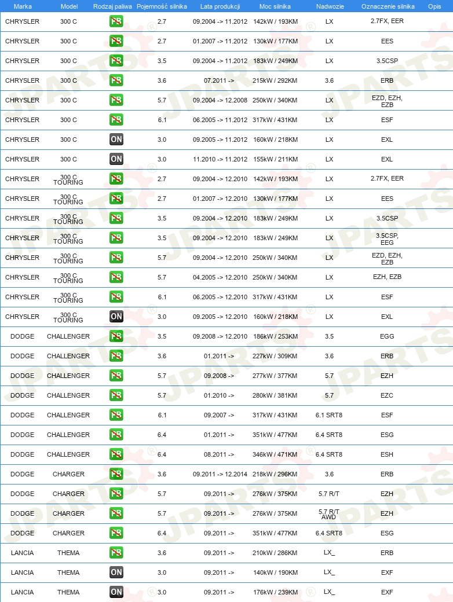The width and height of the screenshot is (453, 602).
Task: Click petrol icon in Challenger EZC row
Action: (116, 395)
